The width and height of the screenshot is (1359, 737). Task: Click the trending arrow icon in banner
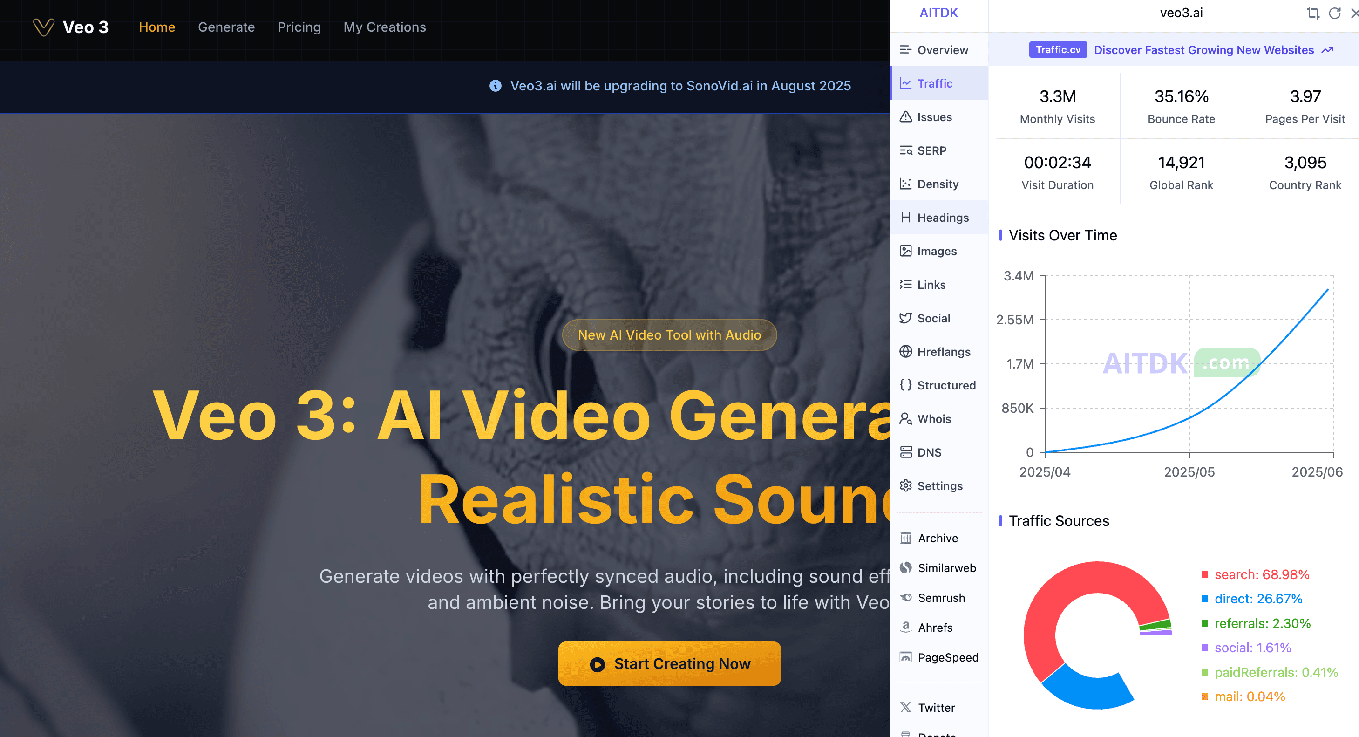pos(1327,49)
